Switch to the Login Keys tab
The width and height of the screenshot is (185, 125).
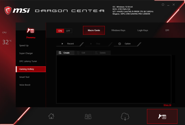143,30
